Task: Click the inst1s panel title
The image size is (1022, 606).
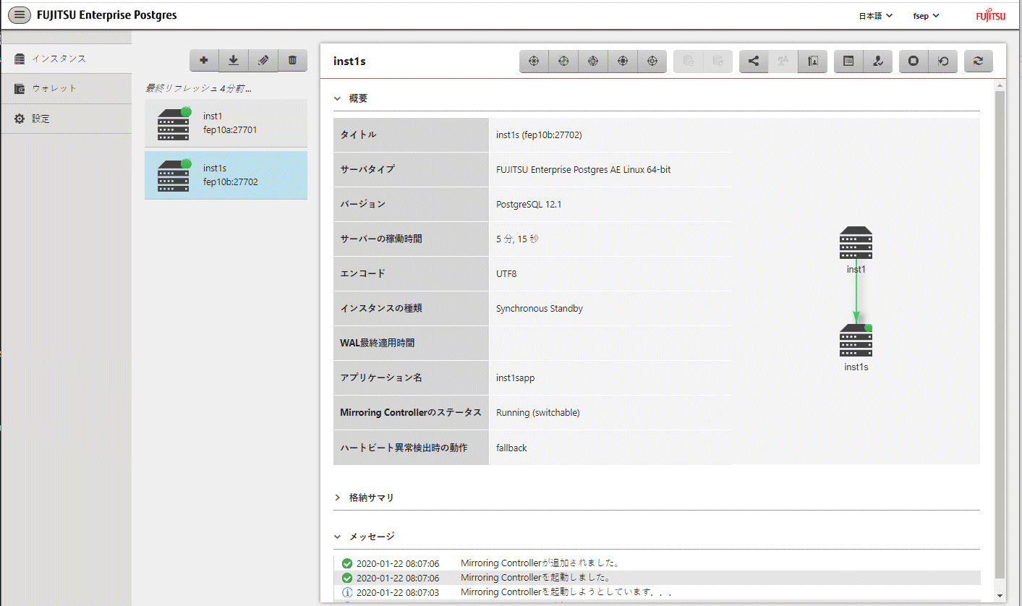Action: [x=349, y=61]
